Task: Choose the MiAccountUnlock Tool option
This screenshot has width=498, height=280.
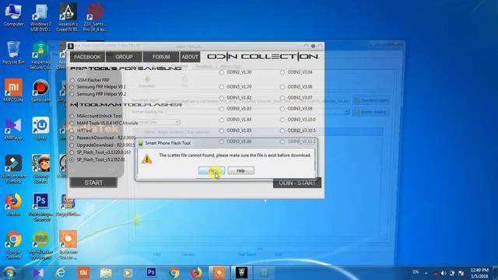Action: tap(72, 116)
